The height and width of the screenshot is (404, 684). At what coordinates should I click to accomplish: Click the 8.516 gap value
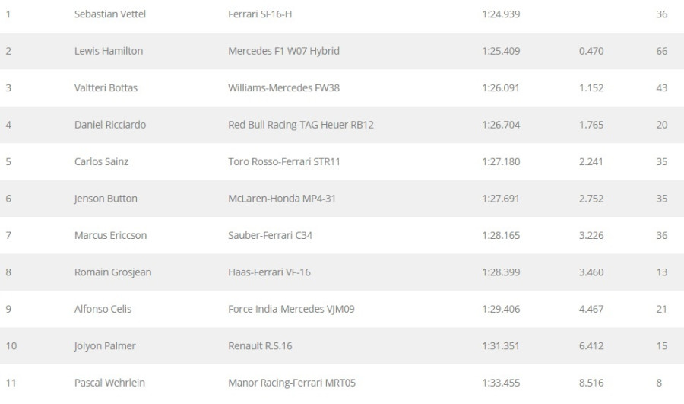[591, 382]
